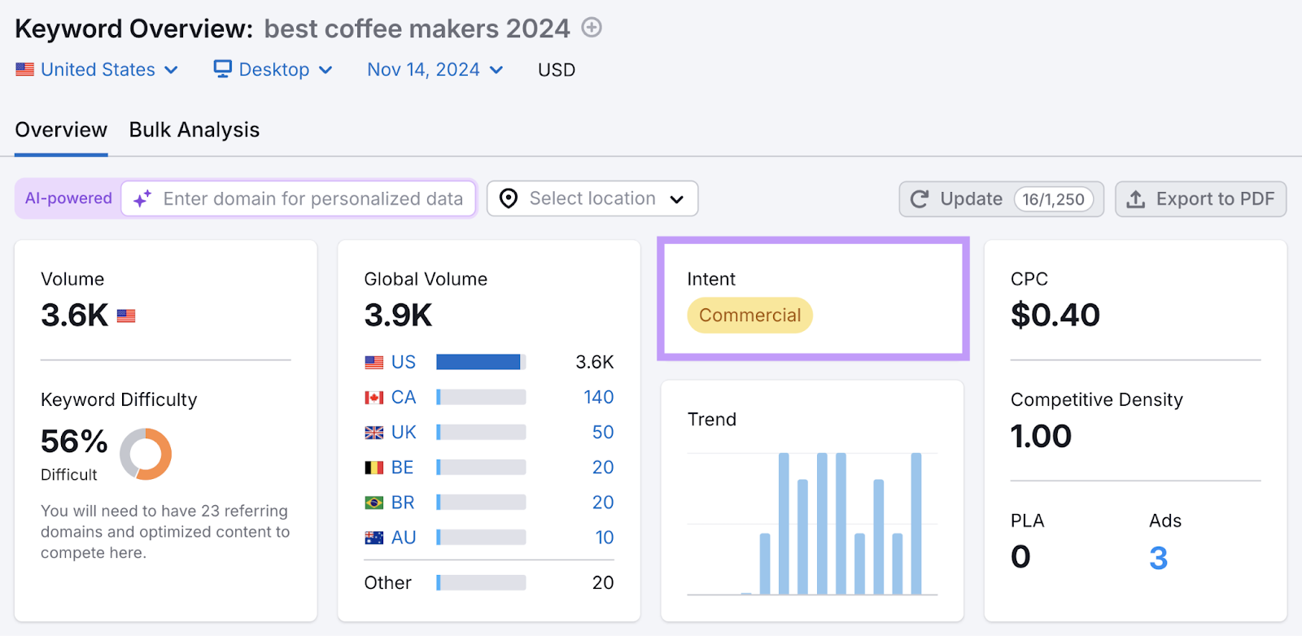The height and width of the screenshot is (636, 1302).
Task: Click the US volume progress bar
Action: pyautogui.click(x=481, y=362)
